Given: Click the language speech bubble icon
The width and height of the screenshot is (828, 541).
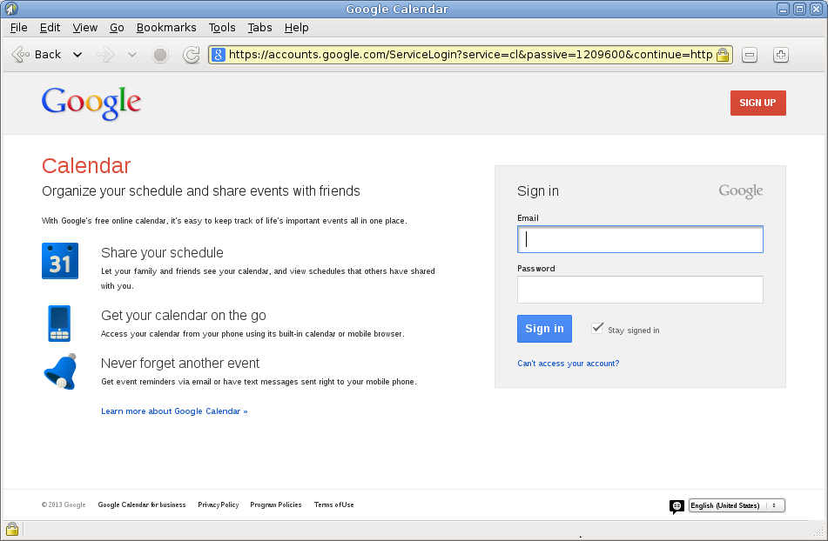Looking at the screenshot, I should tap(677, 506).
